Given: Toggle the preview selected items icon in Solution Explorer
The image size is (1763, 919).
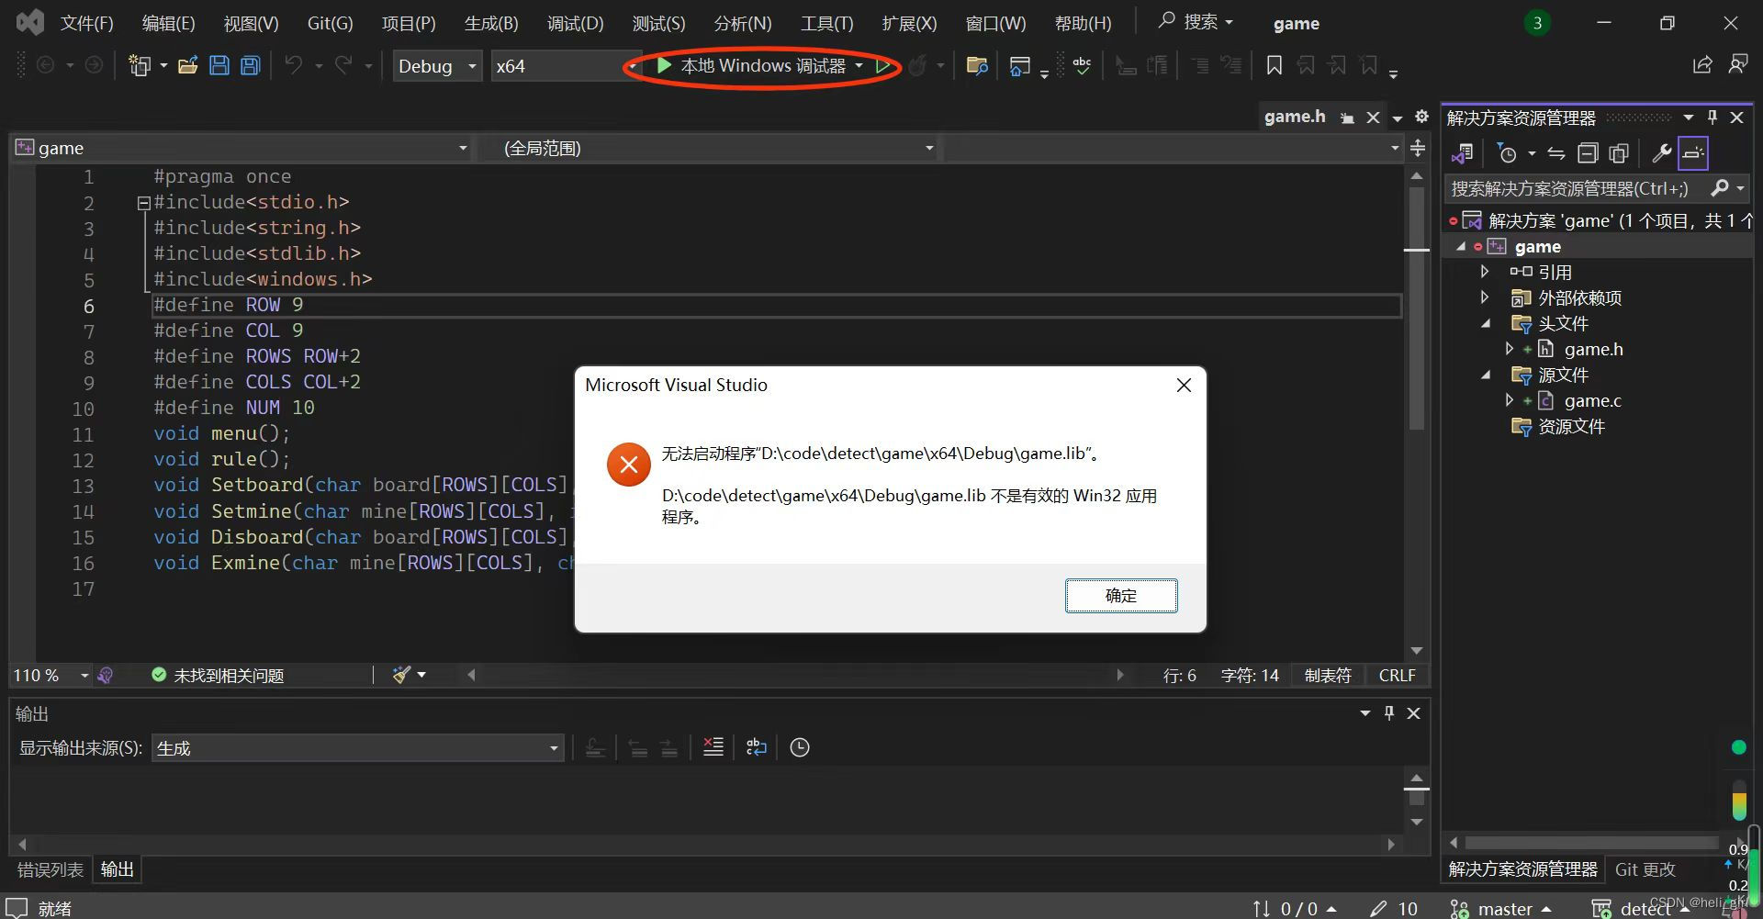Looking at the screenshot, I should click(x=1693, y=153).
